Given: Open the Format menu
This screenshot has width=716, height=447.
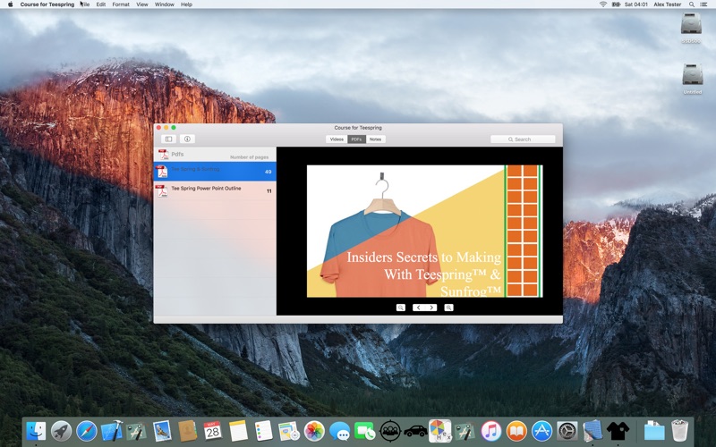Looking at the screenshot, I should pos(121,4).
